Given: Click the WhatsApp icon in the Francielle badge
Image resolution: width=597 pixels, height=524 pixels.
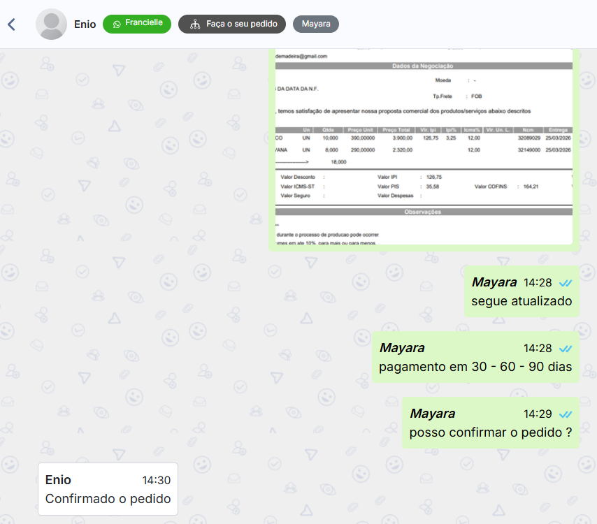Looking at the screenshot, I should coord(117,24).
